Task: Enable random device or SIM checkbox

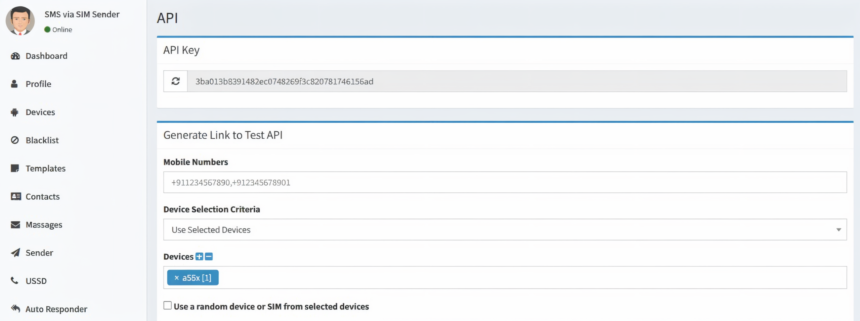Action: pyautogui.click(x=168, y=306)
